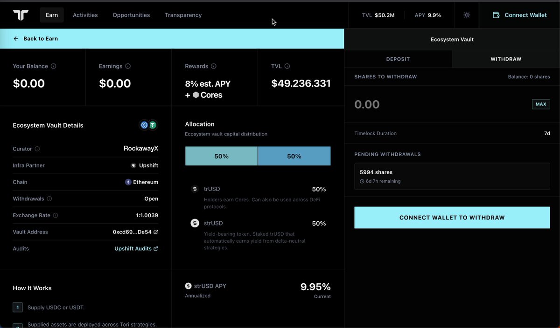Click the back arrow icon before Back to Earn
Image resolution: width=560 pixels, height=328 pixels.
[16, 39]
